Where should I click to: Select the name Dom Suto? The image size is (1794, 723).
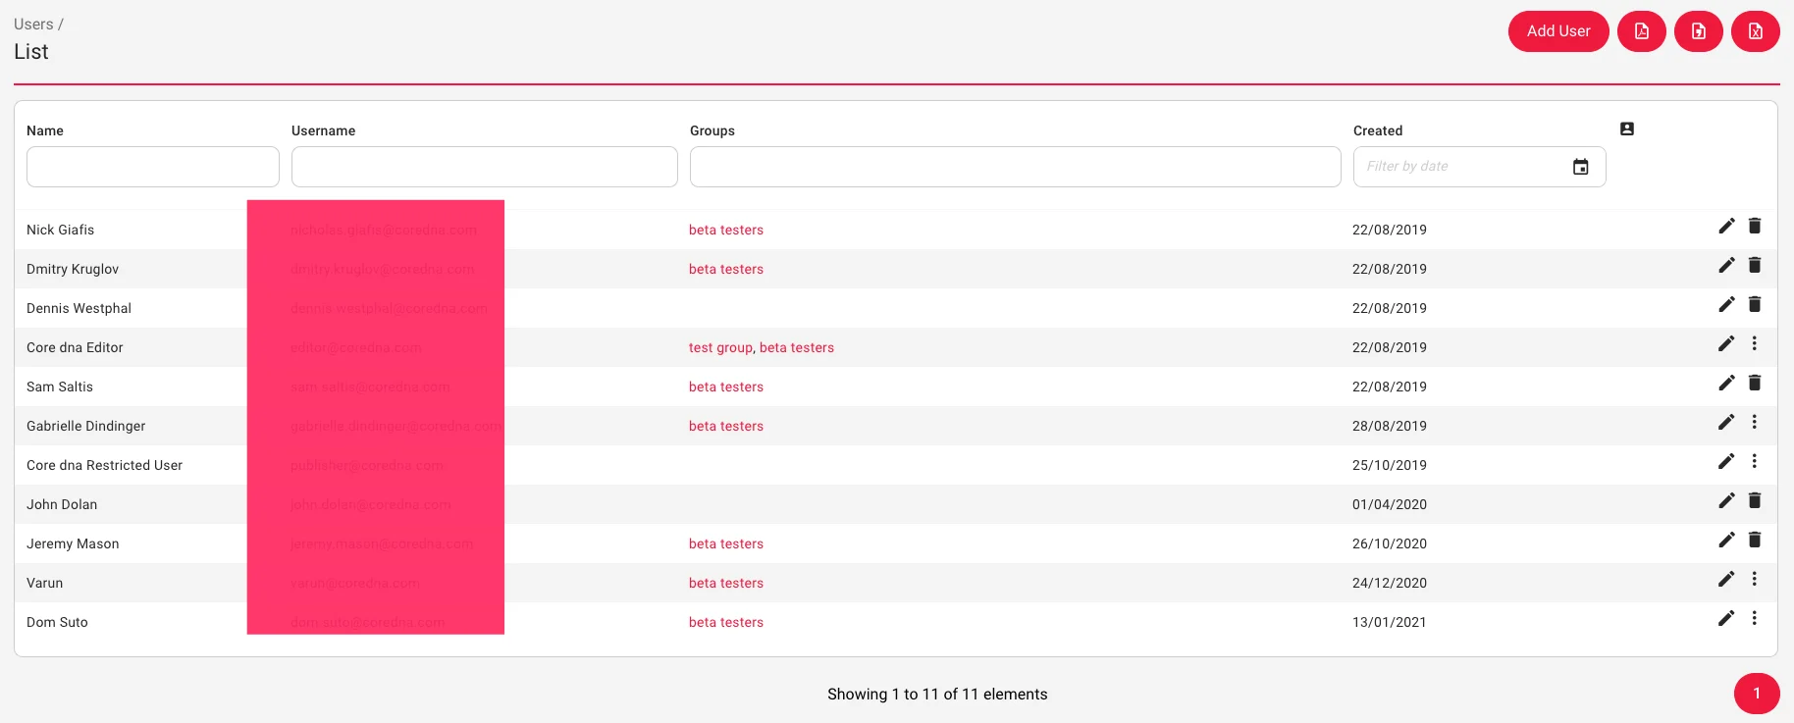click(x=57, y=622)
